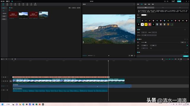The width and height of the screenshot is (190, 106).
Task: Toggle the blend section checkbox
Action: click(138, 52)
